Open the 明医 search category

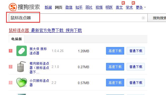[x=109, y=7]
